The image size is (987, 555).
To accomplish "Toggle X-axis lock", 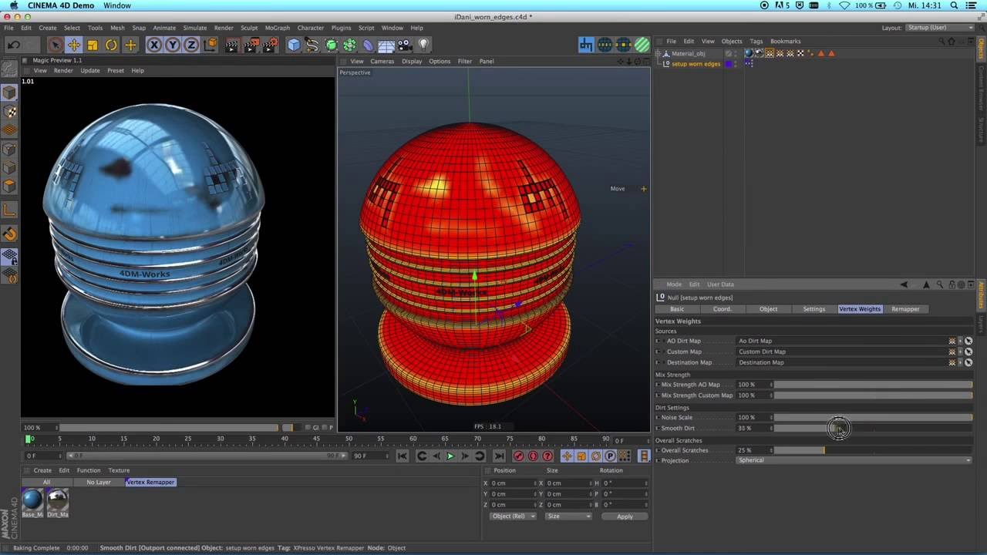I will (x=154, y=45).
